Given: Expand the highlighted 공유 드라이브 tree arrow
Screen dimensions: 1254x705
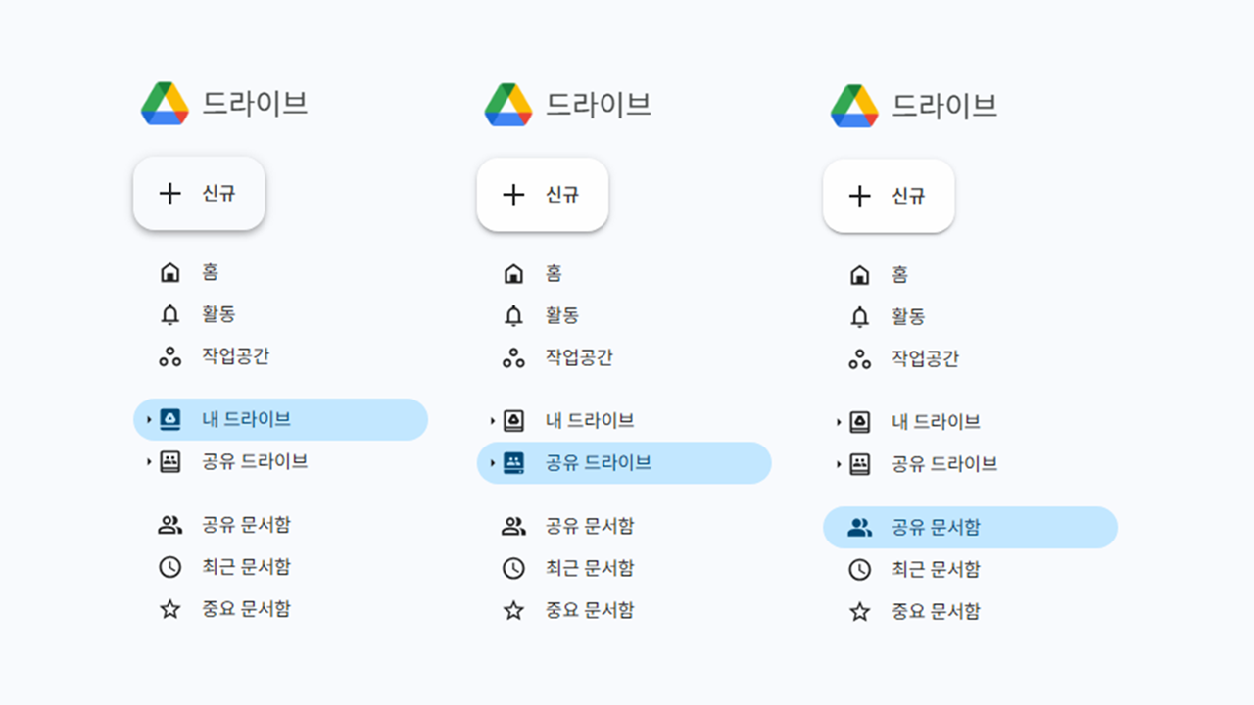Looking at the screenshot, I should (x=492, y=462).
